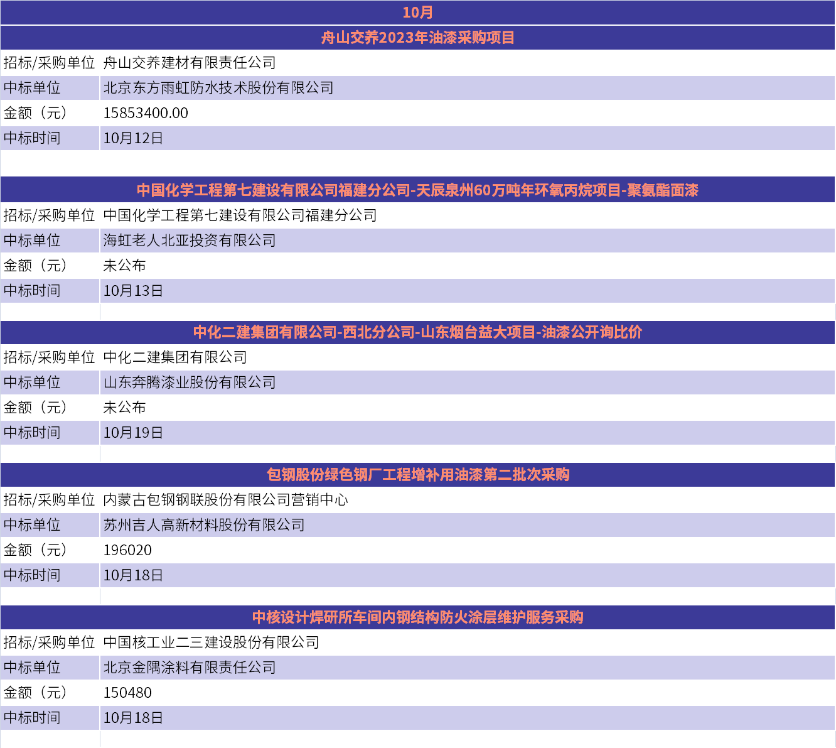This screenshot has height=748, width=836.
Task: Click the 10月 header cell
Action: tap(417, 13)
